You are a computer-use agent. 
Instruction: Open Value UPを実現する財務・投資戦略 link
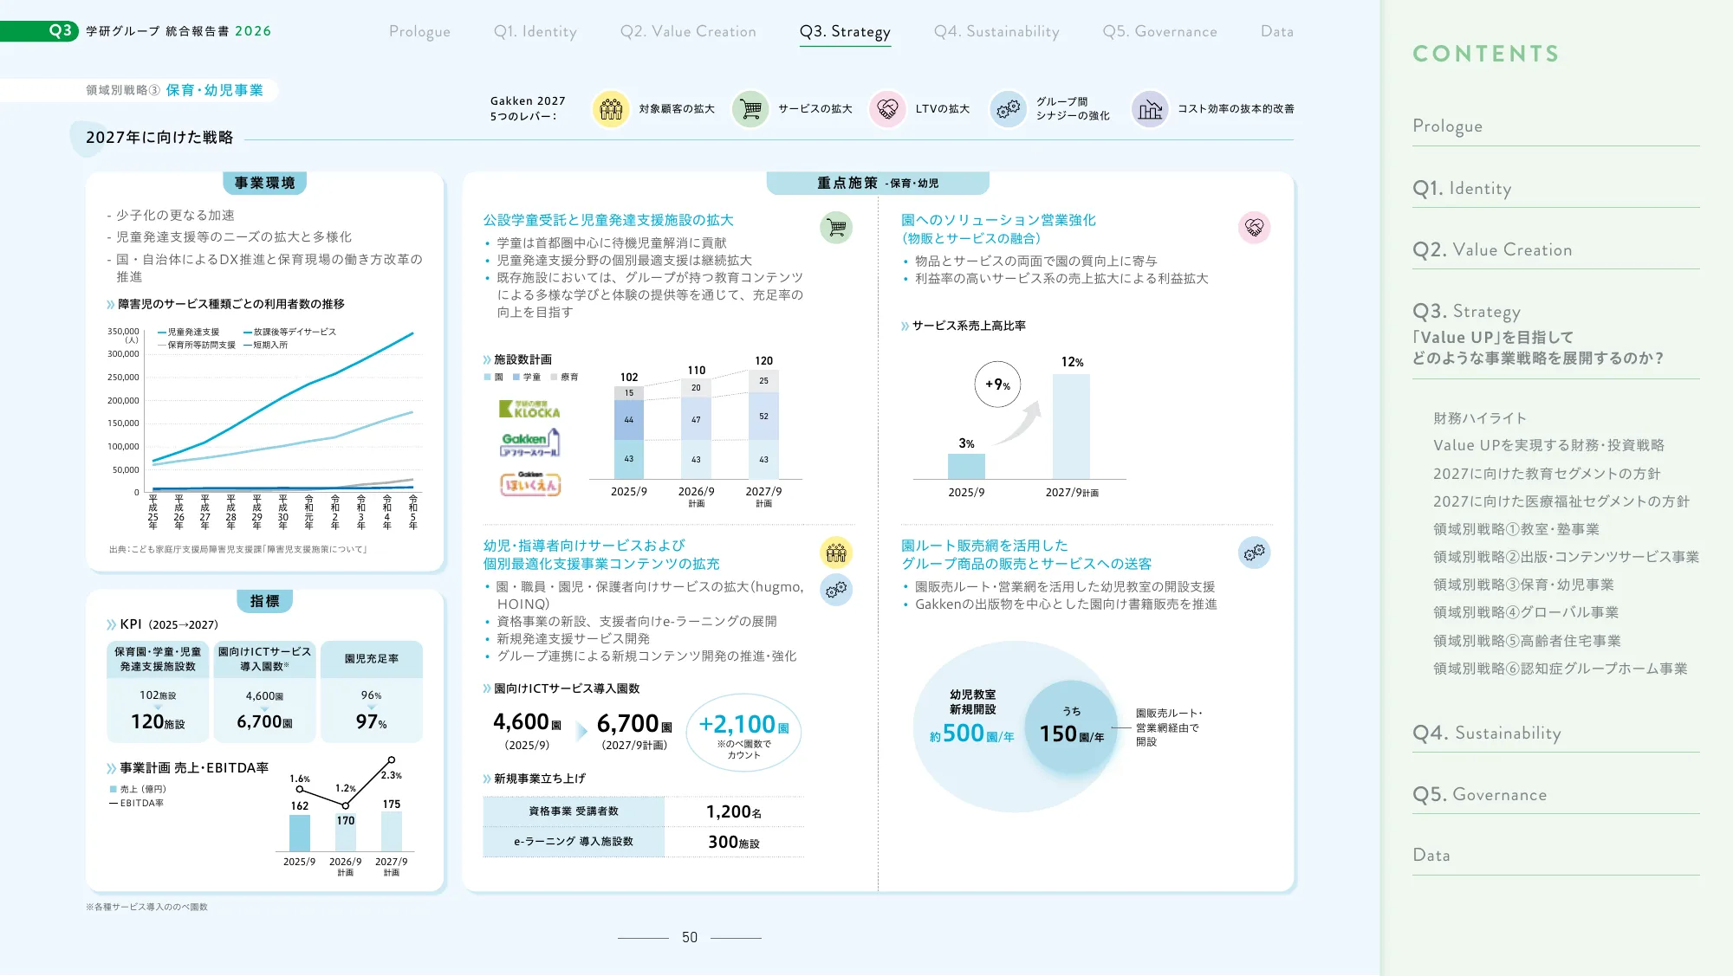(1548, 445)
